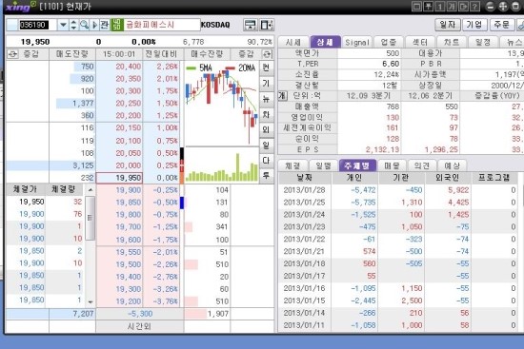Expand the play arrow next to search icon
The width and height of the screenshot is (524, 349).
(x=94, y=25)
